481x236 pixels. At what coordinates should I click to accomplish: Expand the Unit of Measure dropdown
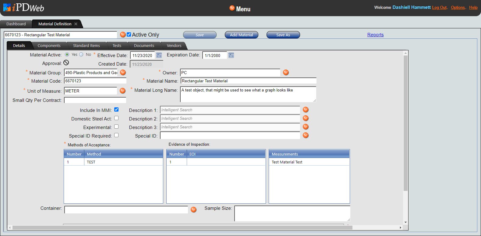tap(122, 91)
